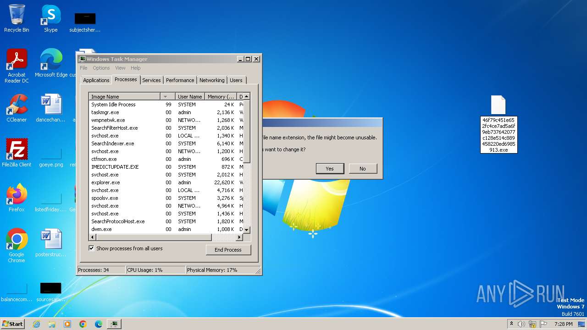Launch Google Chrome desktop shortcut
Image resolution: width=587 pixels, height=330 pixels.
point(17,246)
